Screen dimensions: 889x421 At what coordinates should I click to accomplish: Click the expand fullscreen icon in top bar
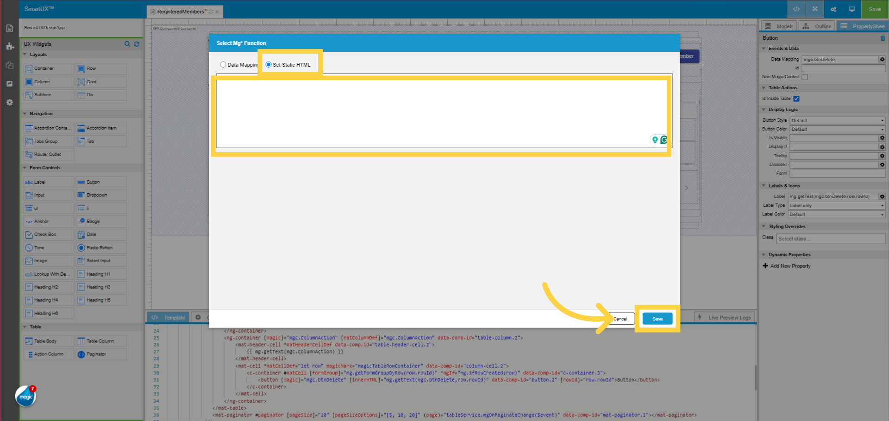[x=815, y=9]
